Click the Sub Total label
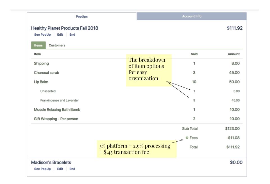Viewport: 270px width, 184px height. coord(190,129)
